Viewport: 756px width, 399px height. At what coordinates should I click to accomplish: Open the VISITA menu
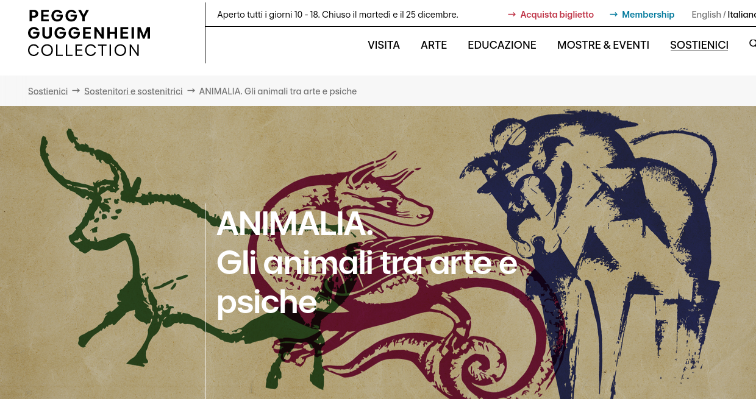[383, 45]
